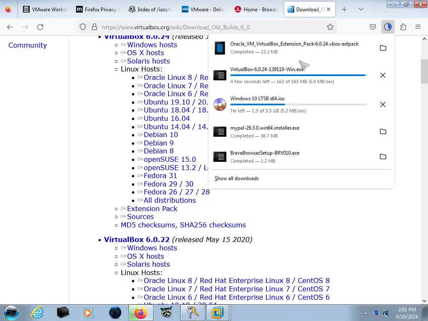Click VirtualBox-6.0.24 Win.exe download progress bar

click(x=298, y=75)
